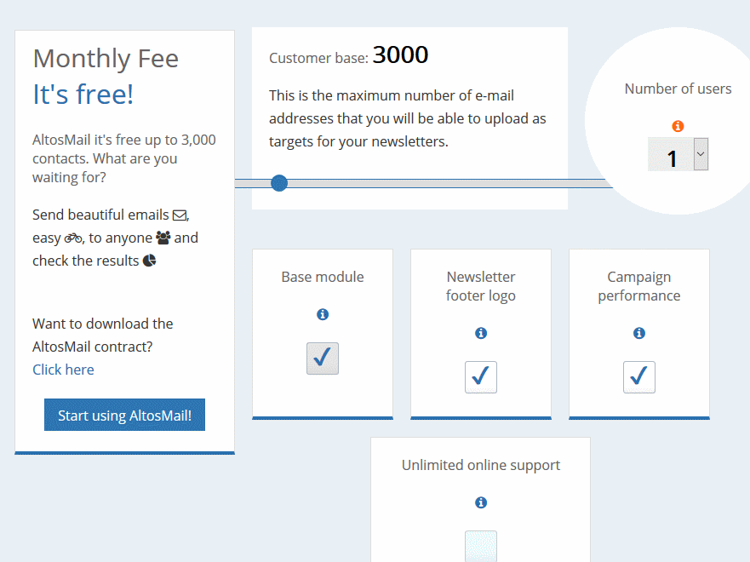Open the Base module info icon
This screenshot has height=562, width=750.
tap(323, 314)
